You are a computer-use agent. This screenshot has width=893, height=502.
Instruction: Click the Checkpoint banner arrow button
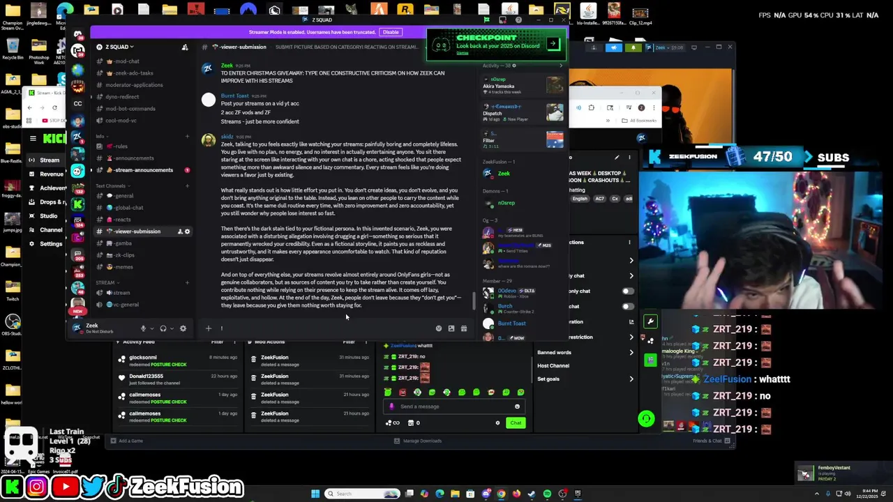553,44
